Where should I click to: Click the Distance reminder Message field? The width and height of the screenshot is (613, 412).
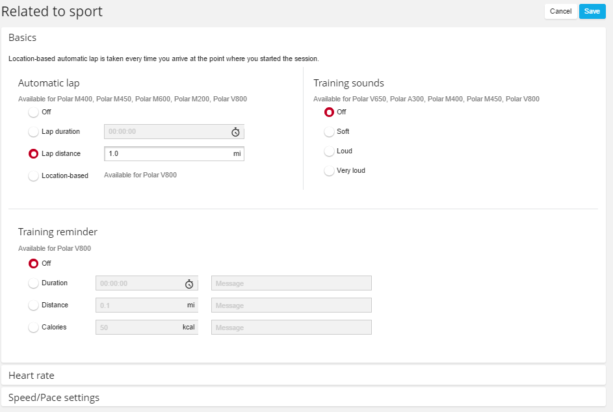291,305
